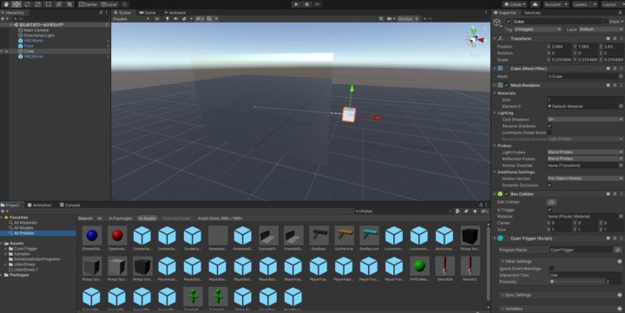Click the Pause button
The image size is (625, 313).
(306, 4)
